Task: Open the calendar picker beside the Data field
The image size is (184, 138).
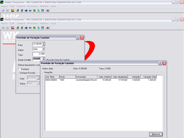Action: coord(44,44)
